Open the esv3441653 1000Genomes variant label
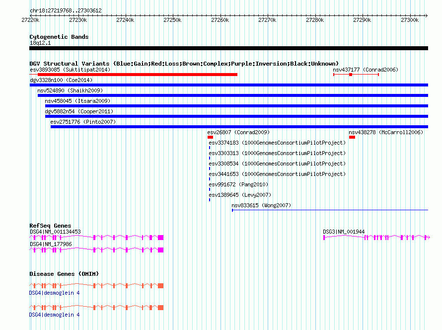The image size is (442, 330). [x=277, y=174]
